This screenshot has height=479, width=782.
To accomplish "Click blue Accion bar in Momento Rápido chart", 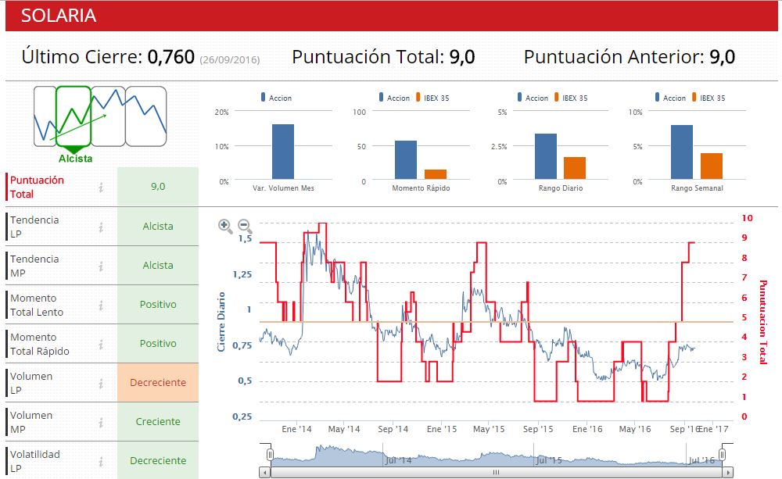I will tap(405, 159).
